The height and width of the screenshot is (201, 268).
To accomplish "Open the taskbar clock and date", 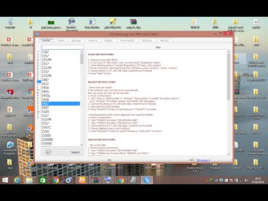I will pos(257,180).
